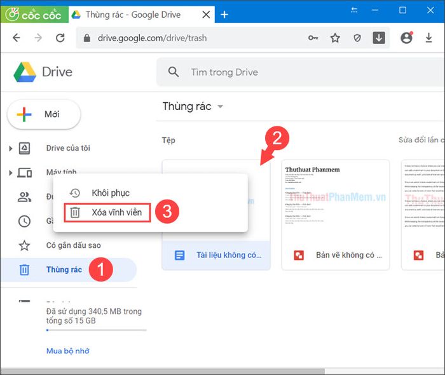Click the storage usage progress bar
The height and width of the screenshot is (375, 445).
point(97,330)
